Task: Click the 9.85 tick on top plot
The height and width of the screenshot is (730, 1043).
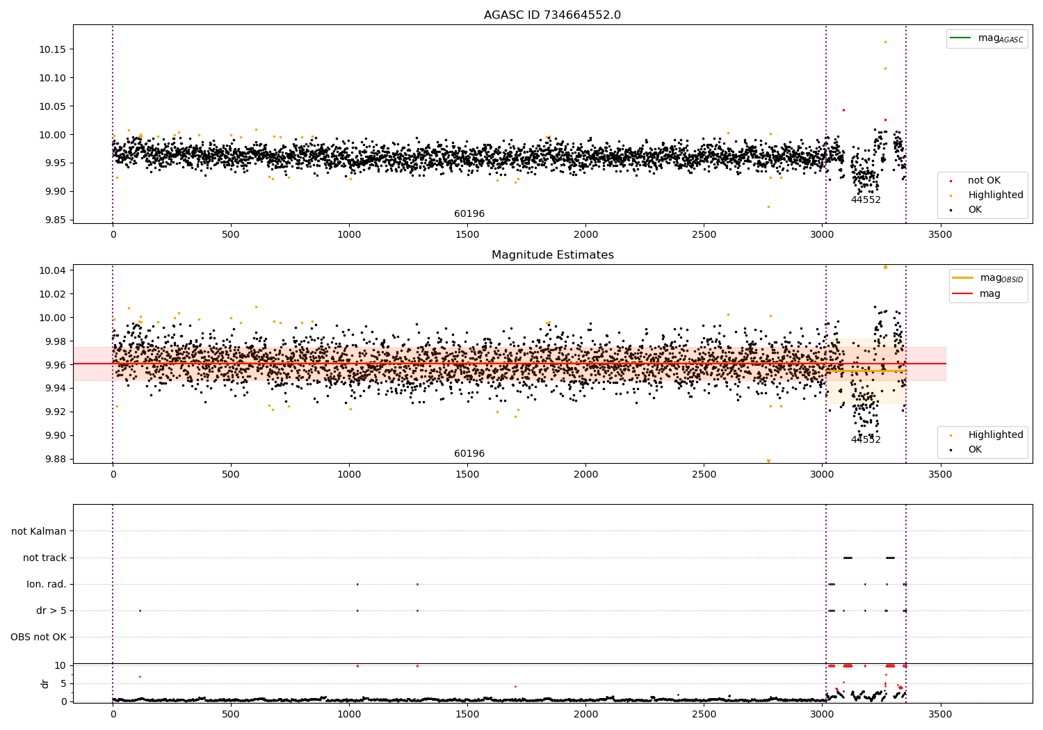Action: [x=56, y=220]
